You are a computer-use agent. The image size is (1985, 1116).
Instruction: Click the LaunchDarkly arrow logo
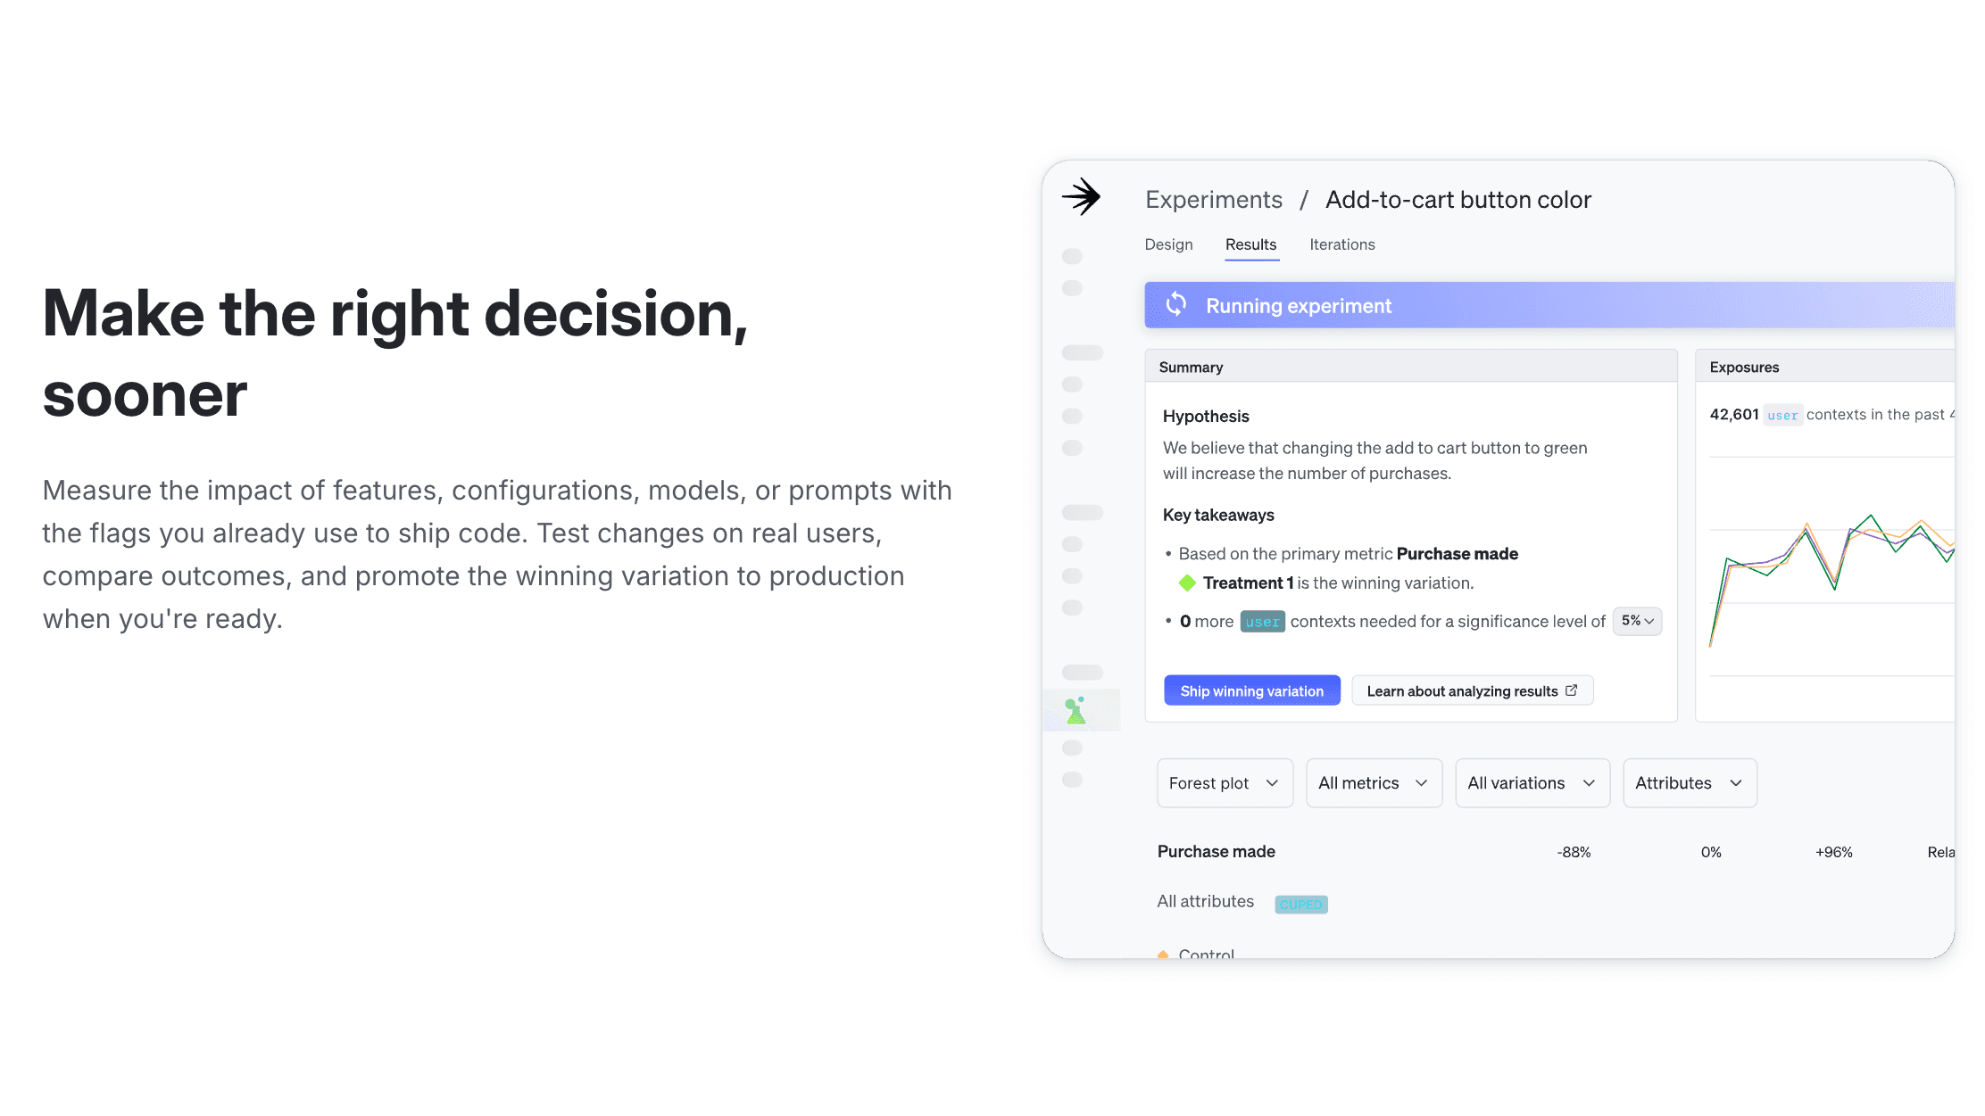1081,196
